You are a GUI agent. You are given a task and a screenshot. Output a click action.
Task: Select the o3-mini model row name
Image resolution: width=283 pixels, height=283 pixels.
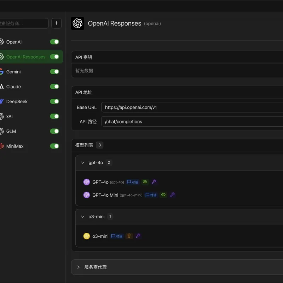coord(100,236)
